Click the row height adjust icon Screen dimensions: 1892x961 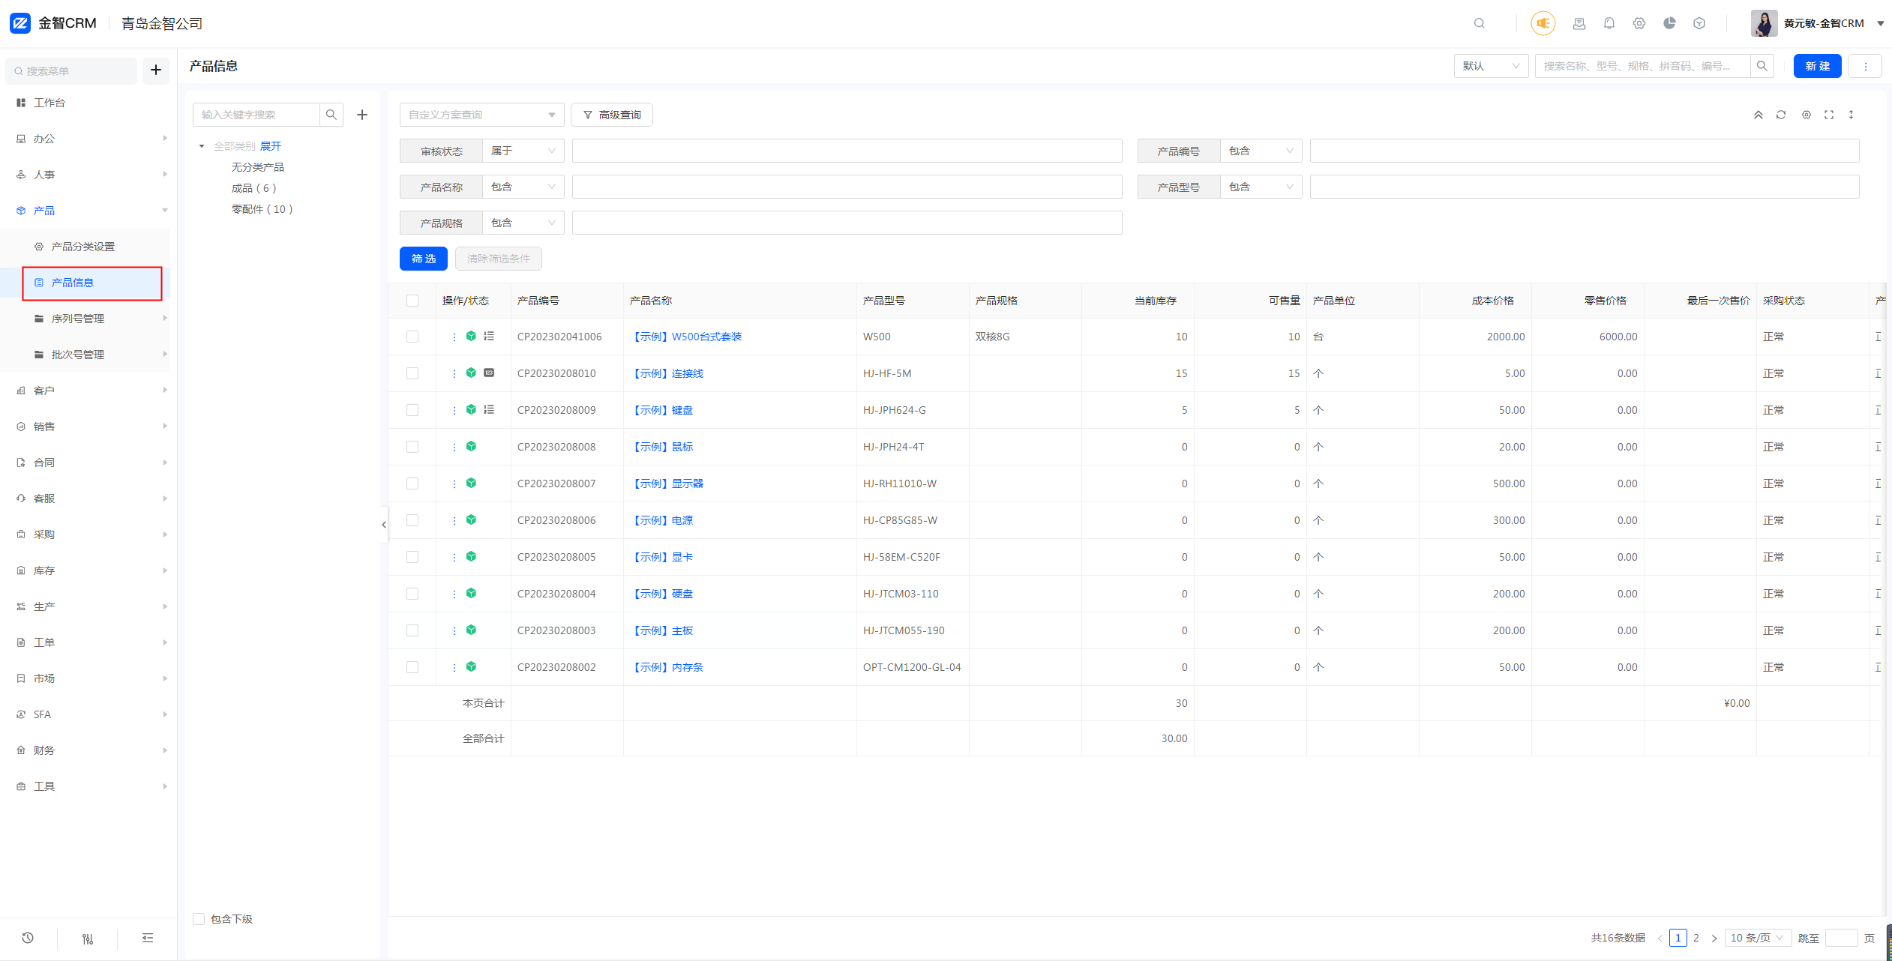tap(1851, 115)
